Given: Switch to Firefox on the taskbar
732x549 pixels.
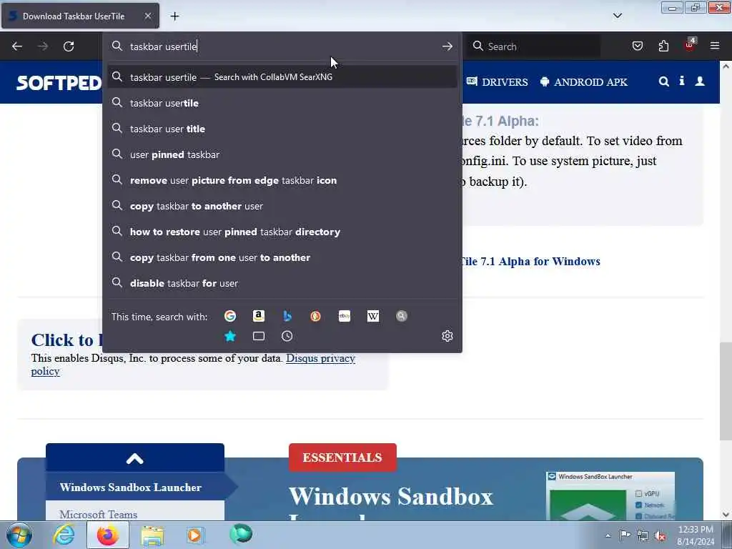Looking at the screenshot, I should tap(108, 535).
